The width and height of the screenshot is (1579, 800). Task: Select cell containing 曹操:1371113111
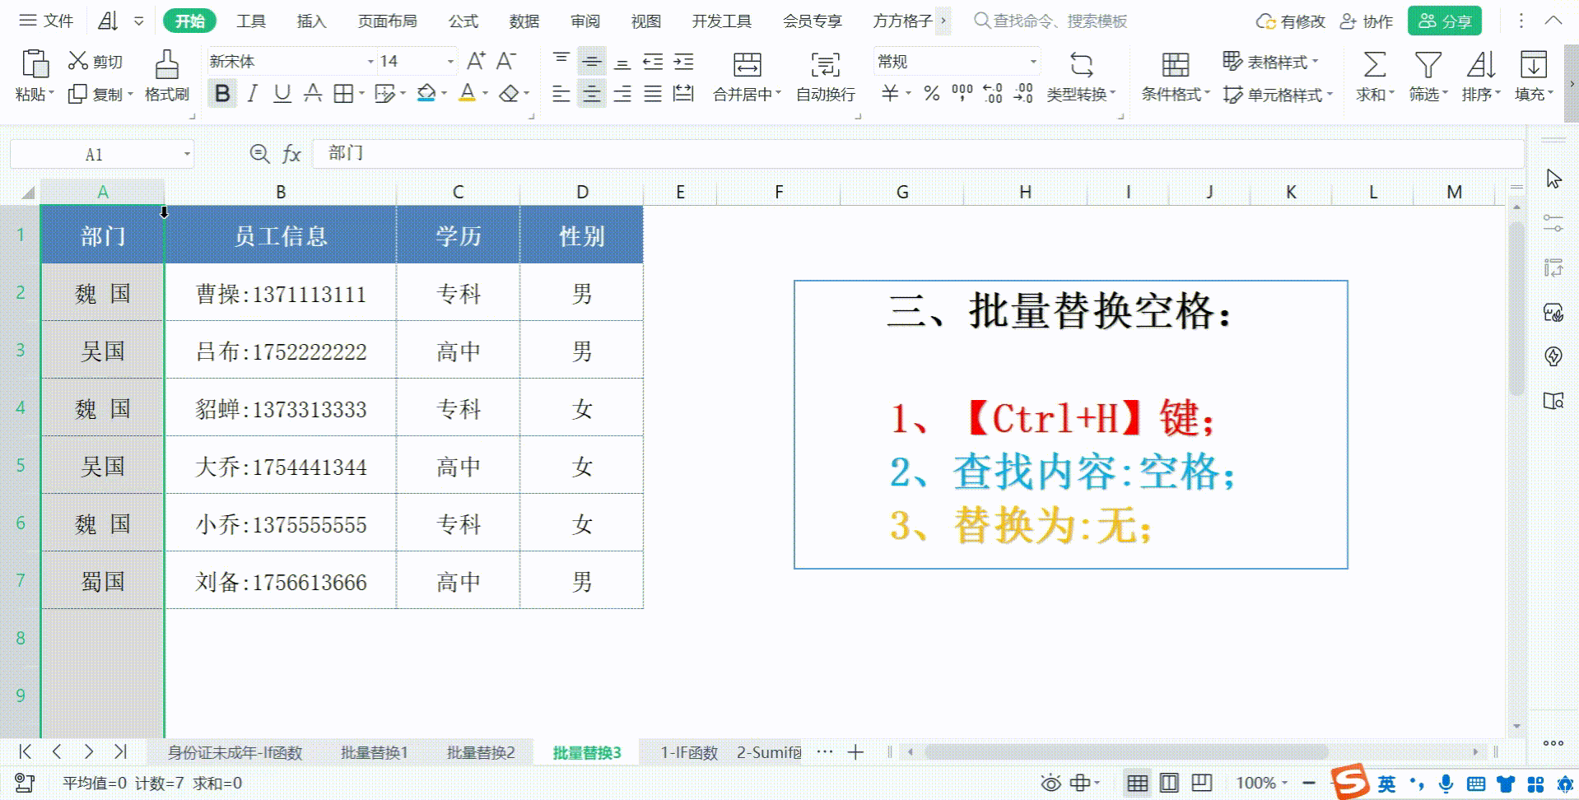[281, 293]
